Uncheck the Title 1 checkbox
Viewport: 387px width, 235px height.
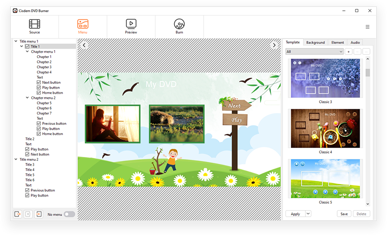(x=27, y=46)
